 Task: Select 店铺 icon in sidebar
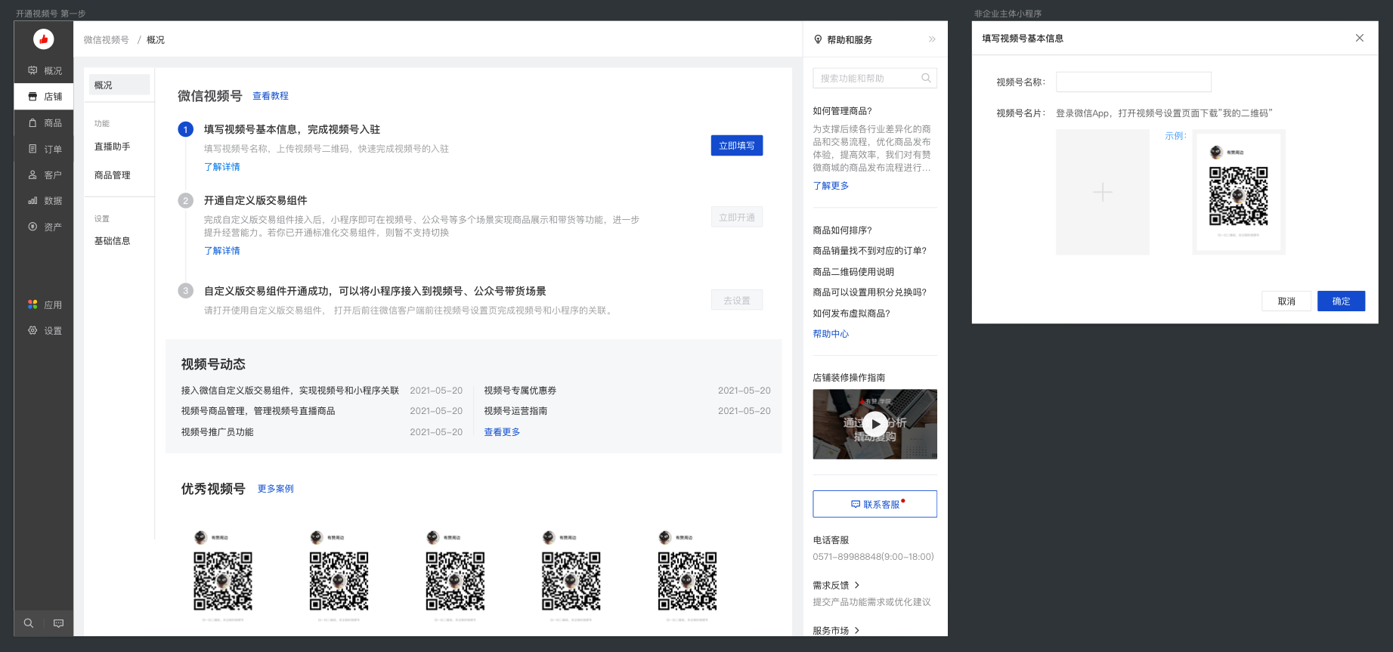click(33, 97)
